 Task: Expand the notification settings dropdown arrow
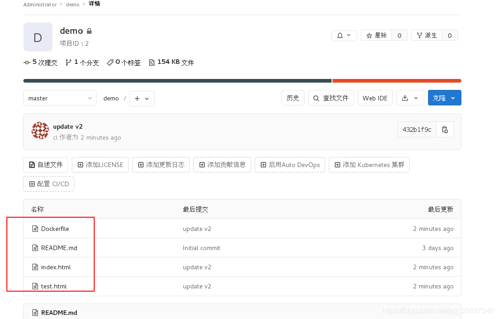[x=349, y=35]
